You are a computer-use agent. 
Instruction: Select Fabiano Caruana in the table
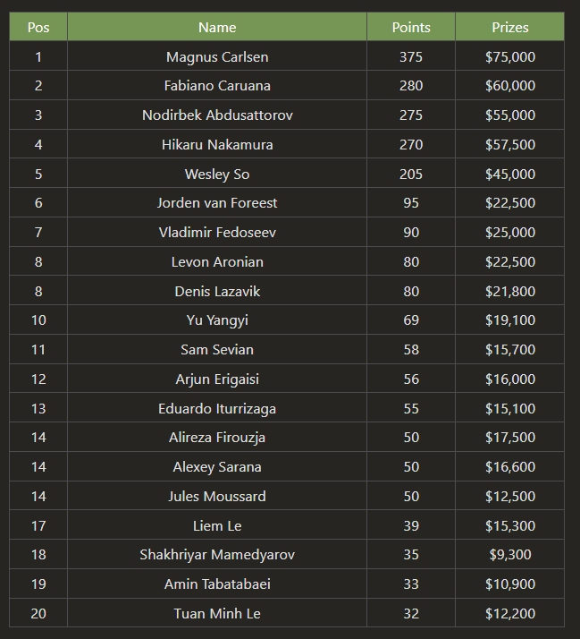pos(217,86)
